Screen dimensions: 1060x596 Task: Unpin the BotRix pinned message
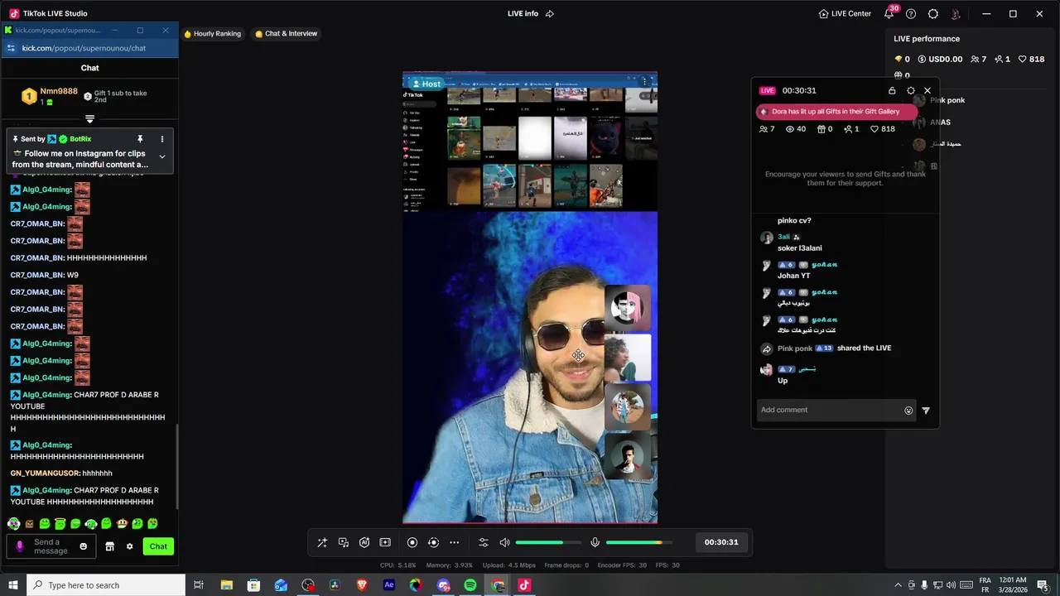140,139
